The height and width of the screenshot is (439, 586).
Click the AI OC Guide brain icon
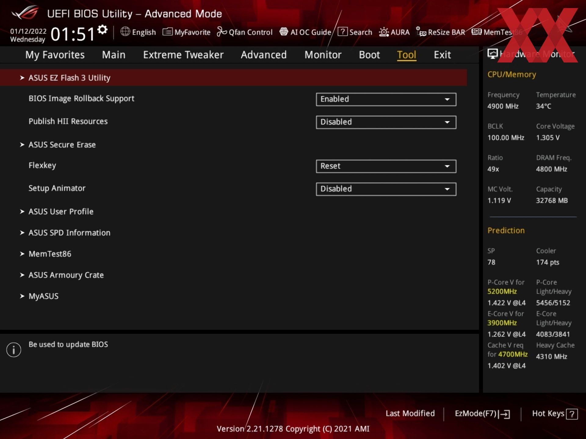(284, 32)
